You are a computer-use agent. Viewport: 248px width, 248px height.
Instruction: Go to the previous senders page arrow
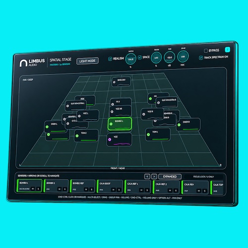tap(147, 177)
